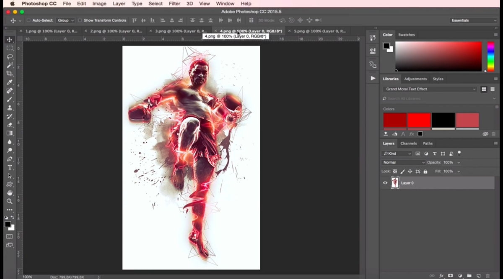Screen dimensions: 503x279
Task: Switch to 1.png document tab
Action: click(x=51, y=31)
